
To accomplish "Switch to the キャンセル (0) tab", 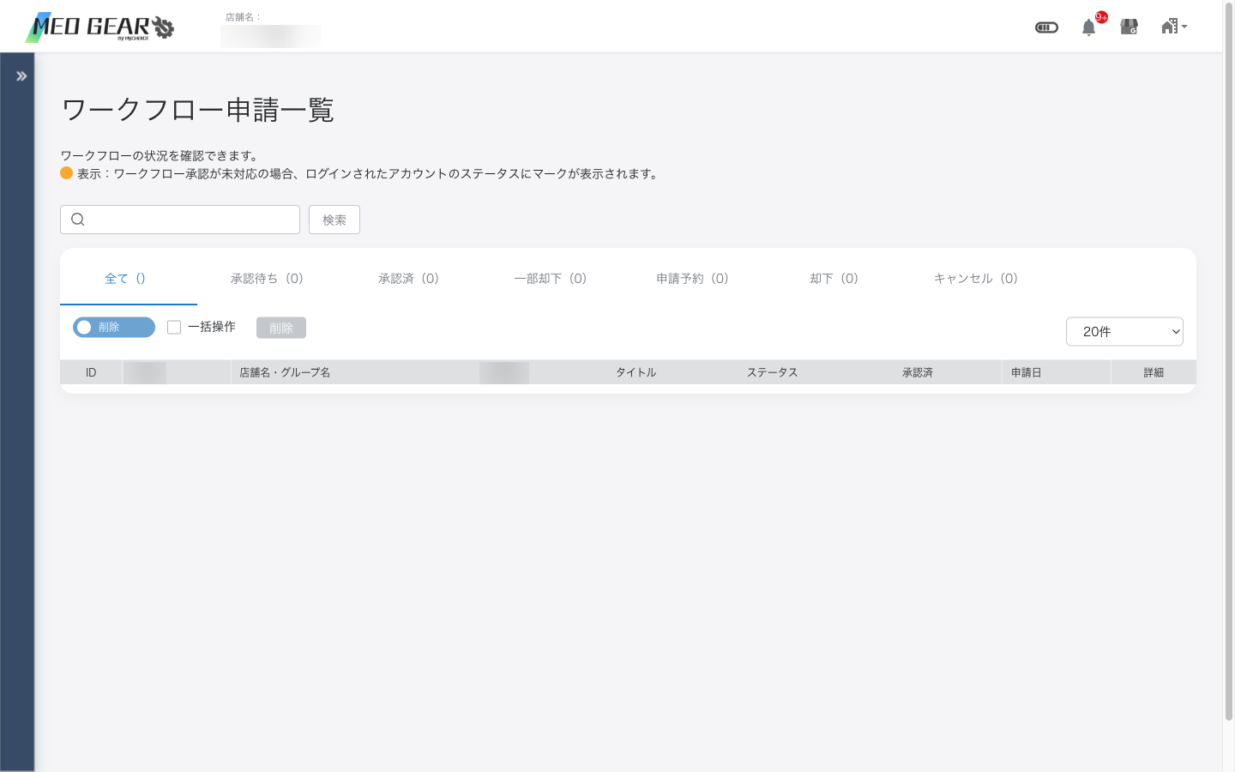I will click(x=975, y=278).
